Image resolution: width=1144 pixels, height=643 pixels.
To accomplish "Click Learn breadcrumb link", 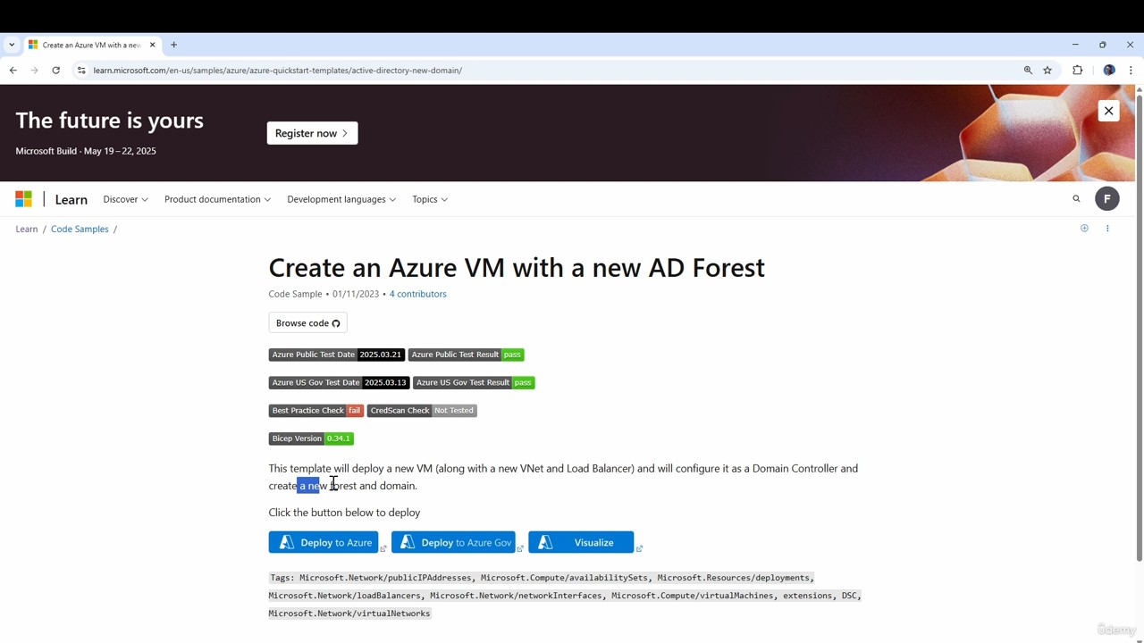I will click(x=27, y=229).
